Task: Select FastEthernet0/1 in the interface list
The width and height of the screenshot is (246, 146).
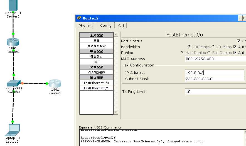Action: point(96,88)
